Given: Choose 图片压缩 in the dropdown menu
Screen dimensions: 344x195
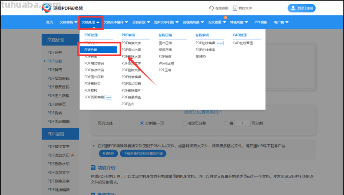Looking at the screenshot, I should (x=165, y=43).
